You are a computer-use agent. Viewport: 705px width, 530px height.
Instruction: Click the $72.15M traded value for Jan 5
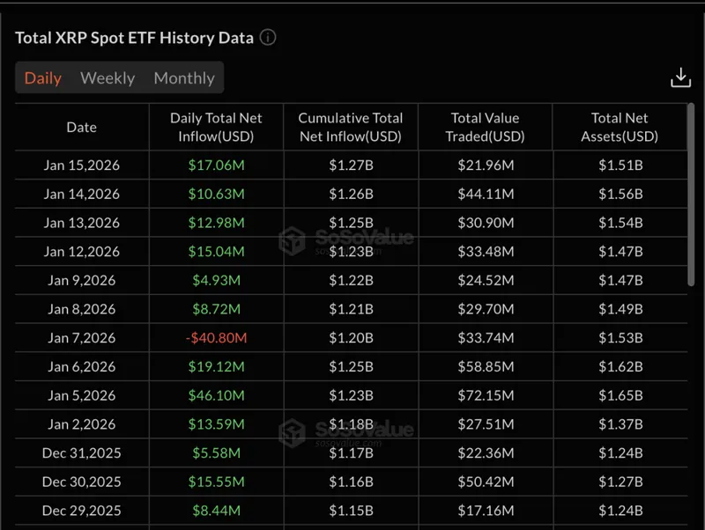(x=486, y=395)
